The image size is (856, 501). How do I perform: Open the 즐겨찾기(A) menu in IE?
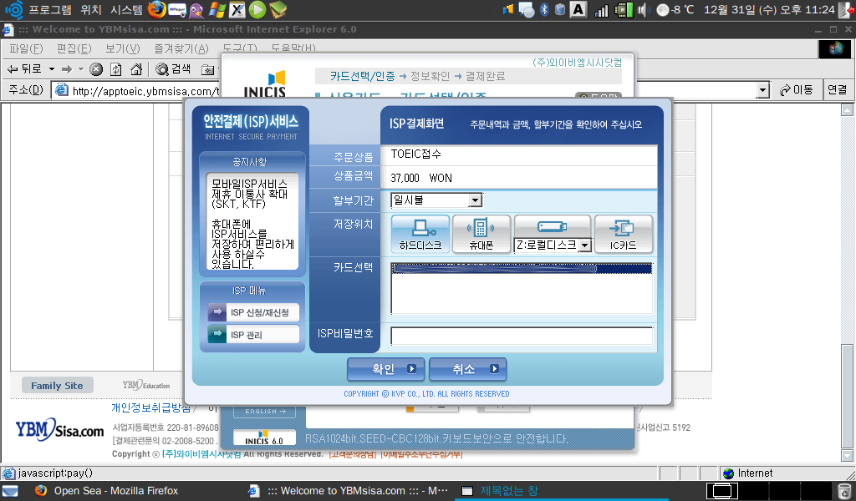[x=181, y=49]
